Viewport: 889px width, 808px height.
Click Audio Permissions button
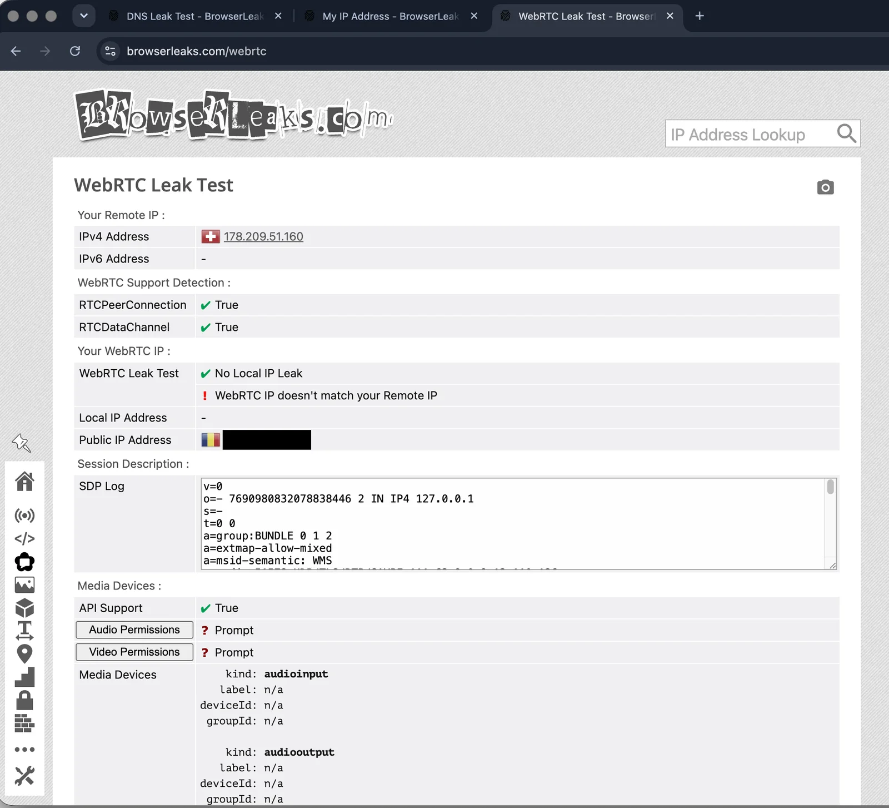[134, 630]
